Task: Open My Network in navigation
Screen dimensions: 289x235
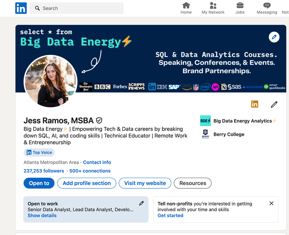Action: click(213, 8)
